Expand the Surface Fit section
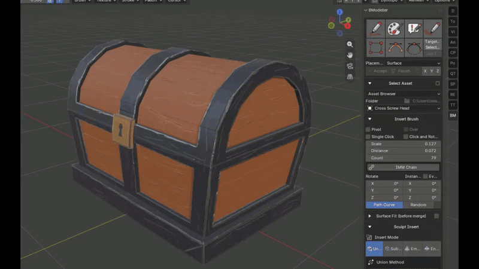Viewport: 479px width, 269px height. pos(369,216)
